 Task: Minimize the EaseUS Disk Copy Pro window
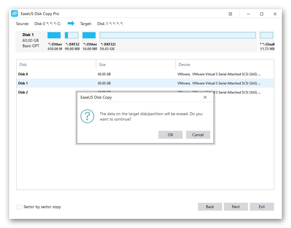(248, 14)
